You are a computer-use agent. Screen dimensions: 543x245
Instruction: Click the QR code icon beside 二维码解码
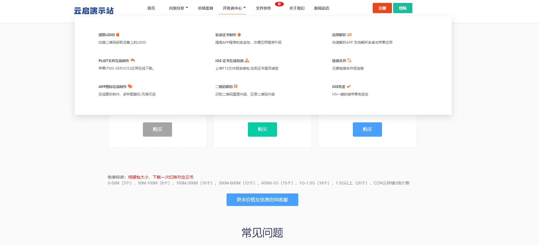[x=236, y=86]
